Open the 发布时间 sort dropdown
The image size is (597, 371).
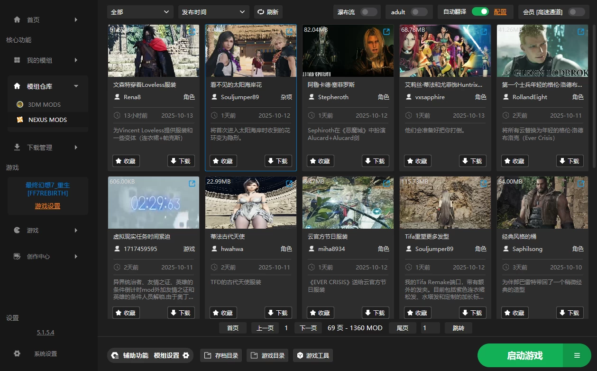pos(213,11)
